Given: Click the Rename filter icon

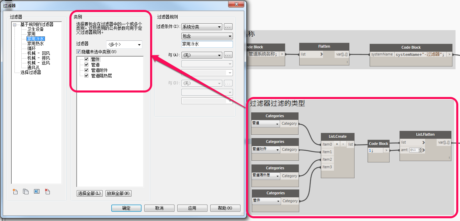Looking at the screenshot, I should pyautogui.click(x=37, y=192).
